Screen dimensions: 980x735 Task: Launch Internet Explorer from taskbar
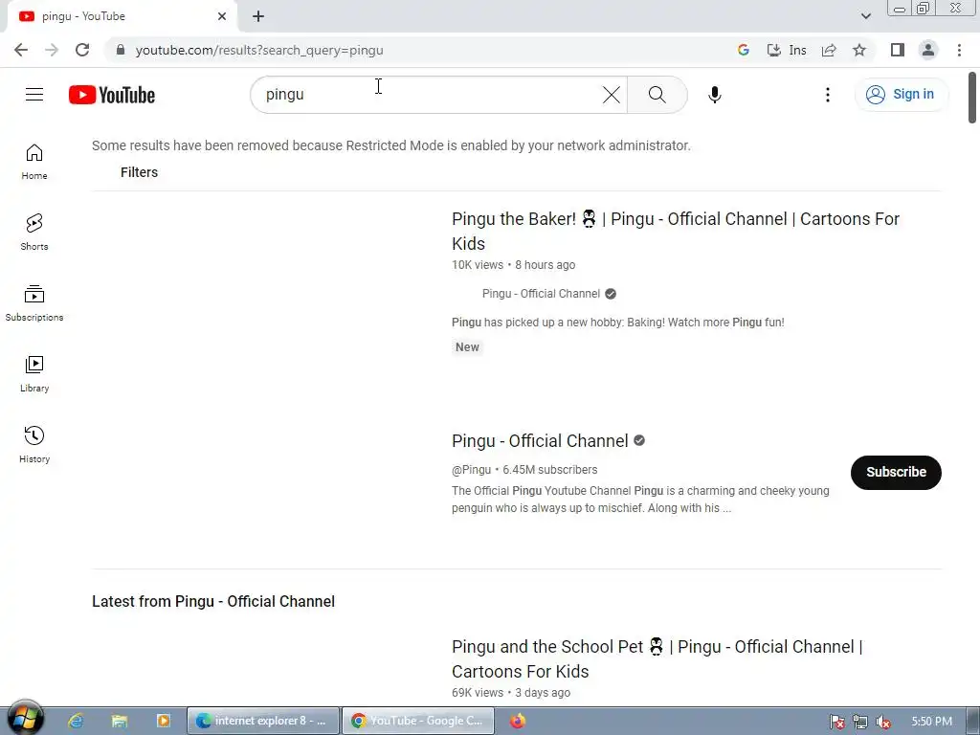point(77,722)
